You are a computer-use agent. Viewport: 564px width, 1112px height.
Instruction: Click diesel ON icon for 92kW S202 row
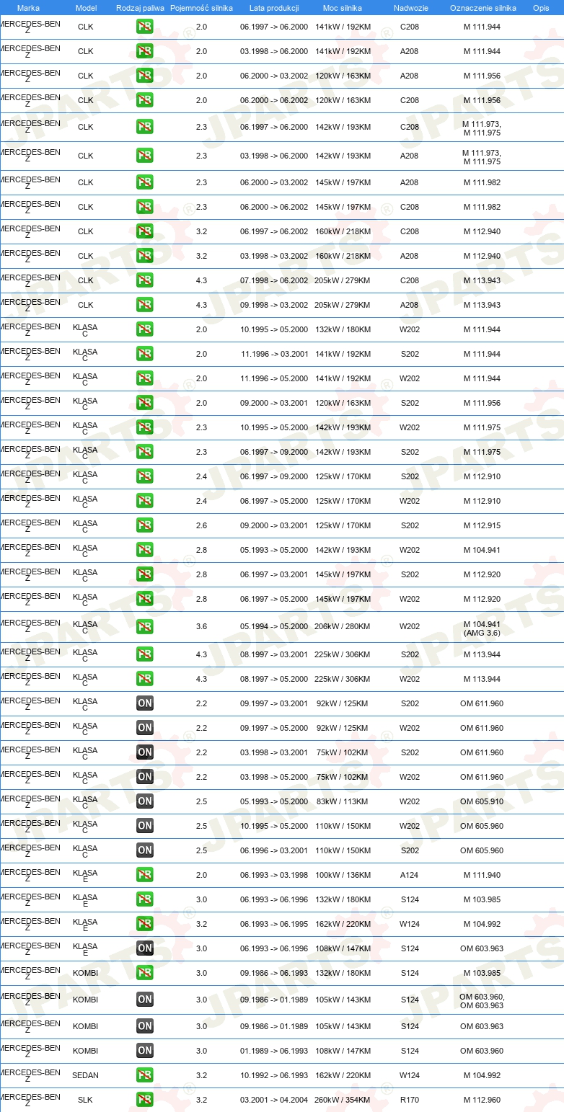[x=145, y=703]
